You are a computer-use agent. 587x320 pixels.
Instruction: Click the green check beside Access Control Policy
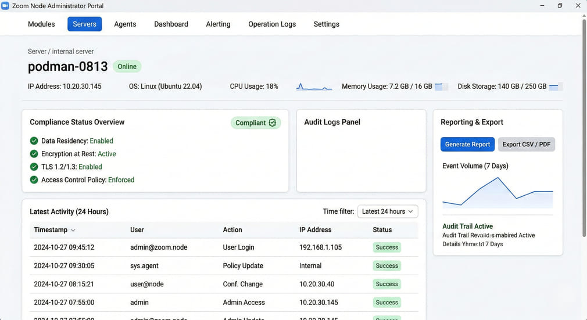point(34,180)
